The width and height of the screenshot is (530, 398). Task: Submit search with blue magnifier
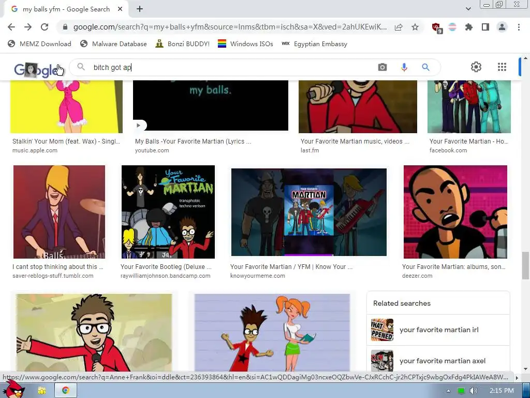click(425, 67)
